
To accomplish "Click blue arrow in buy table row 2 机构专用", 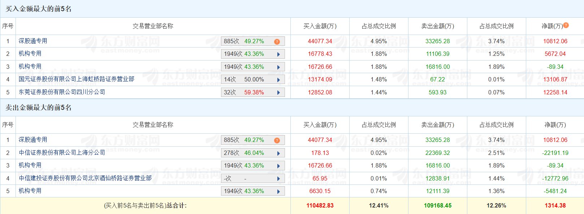I will click(x=278, y=54).
